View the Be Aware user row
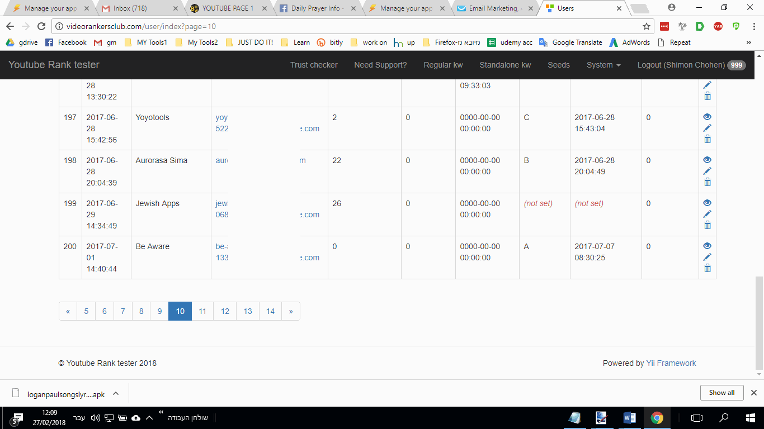 pyautogui.click(x=707, y=246)
